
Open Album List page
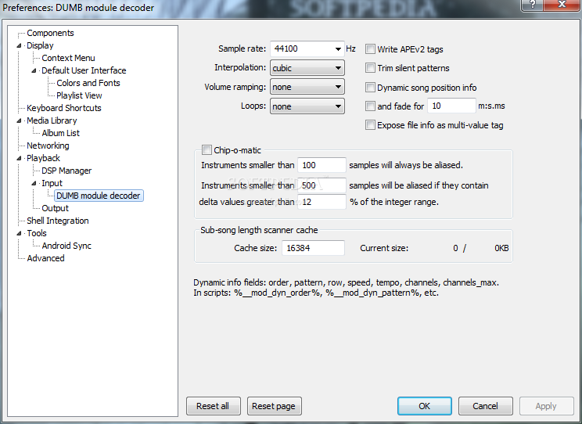pyautogui.click(x=60, y=133)
